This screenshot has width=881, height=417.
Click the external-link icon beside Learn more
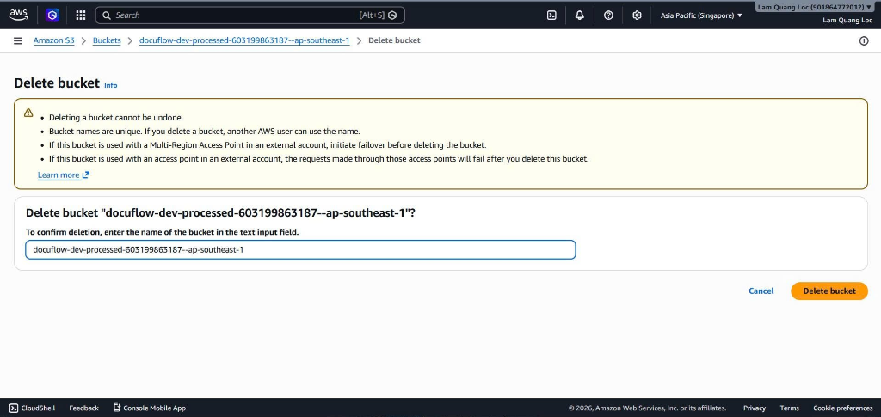click(x=86, y=175)
